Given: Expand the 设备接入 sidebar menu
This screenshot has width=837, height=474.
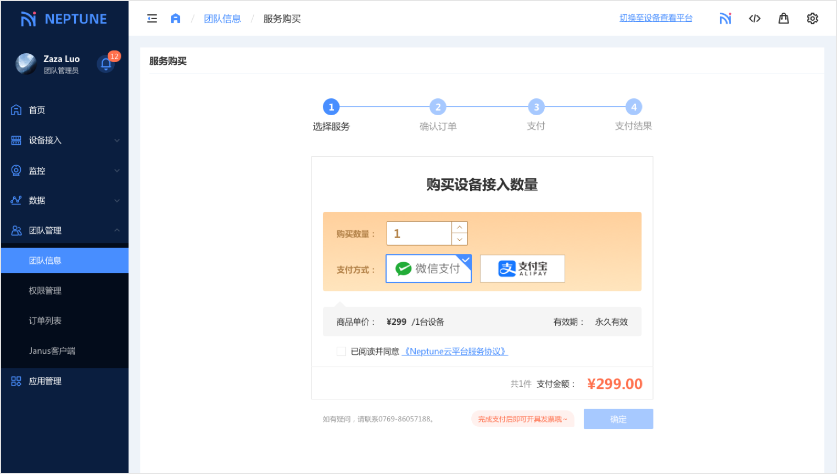Looking at the screenshot, I should 65,140.
